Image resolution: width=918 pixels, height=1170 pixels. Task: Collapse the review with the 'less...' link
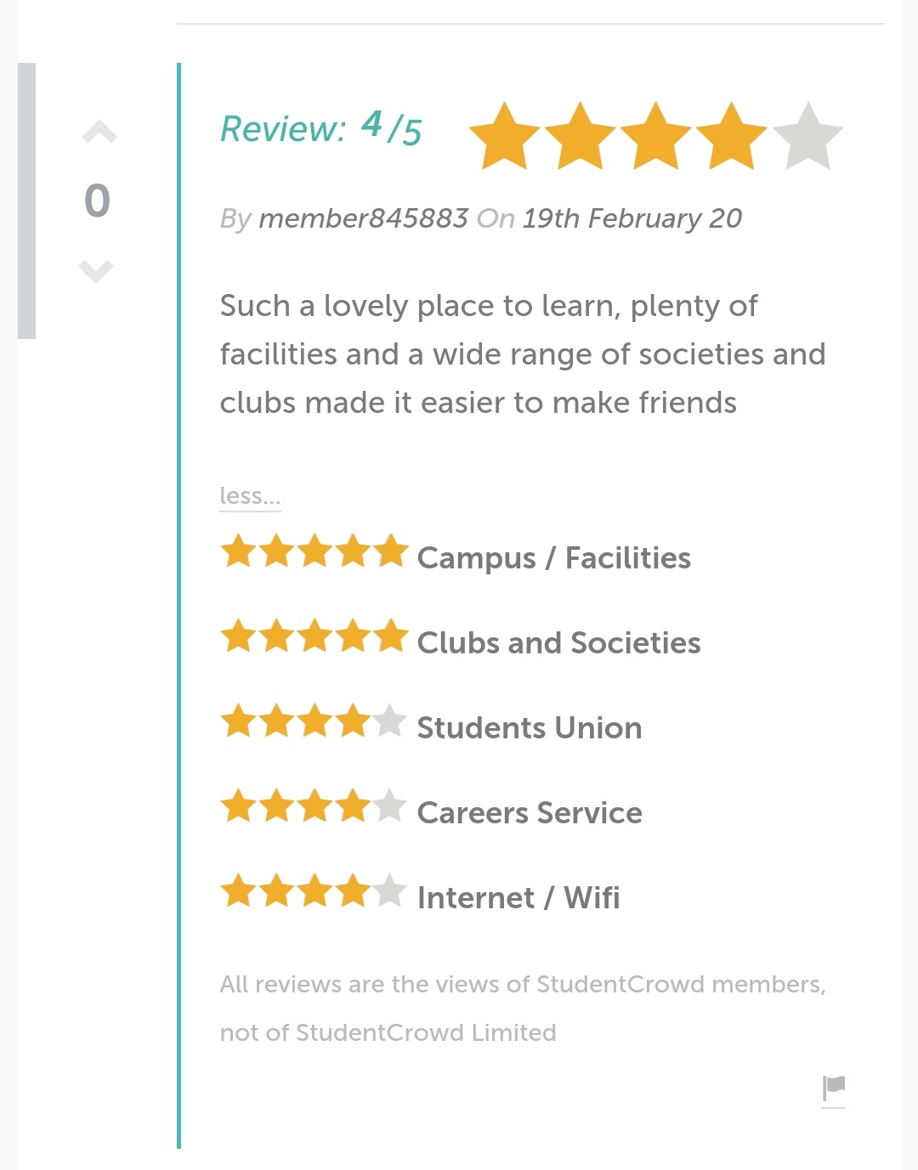coord(250,495)
